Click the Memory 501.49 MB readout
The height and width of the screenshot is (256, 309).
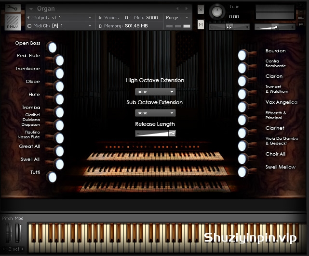[136, 26]
